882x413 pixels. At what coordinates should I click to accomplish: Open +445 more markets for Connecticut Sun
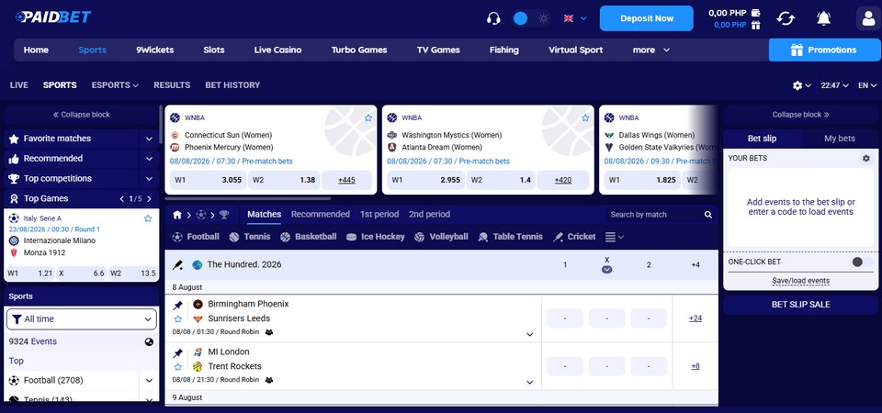tap(346, 181)
